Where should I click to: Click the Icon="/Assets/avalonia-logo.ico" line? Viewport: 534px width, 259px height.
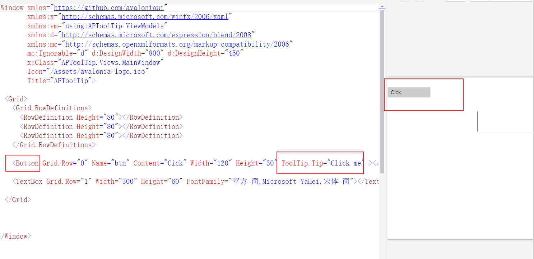88,72
